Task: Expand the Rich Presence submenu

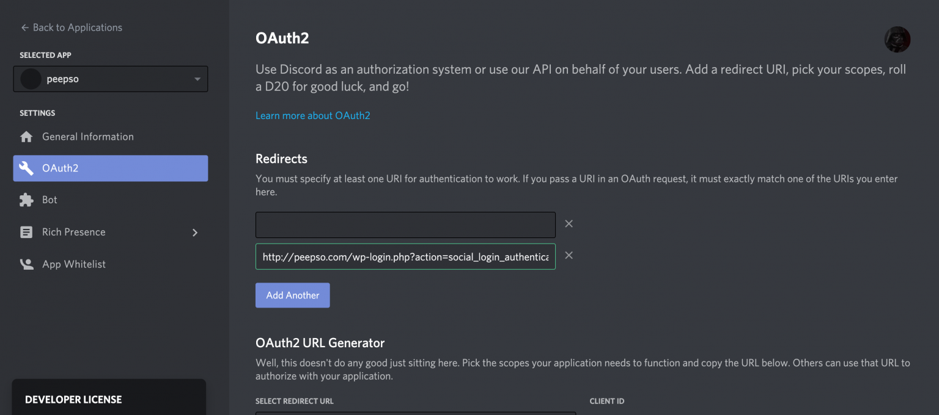Action: pyautogui.click(x=194, y=232)
